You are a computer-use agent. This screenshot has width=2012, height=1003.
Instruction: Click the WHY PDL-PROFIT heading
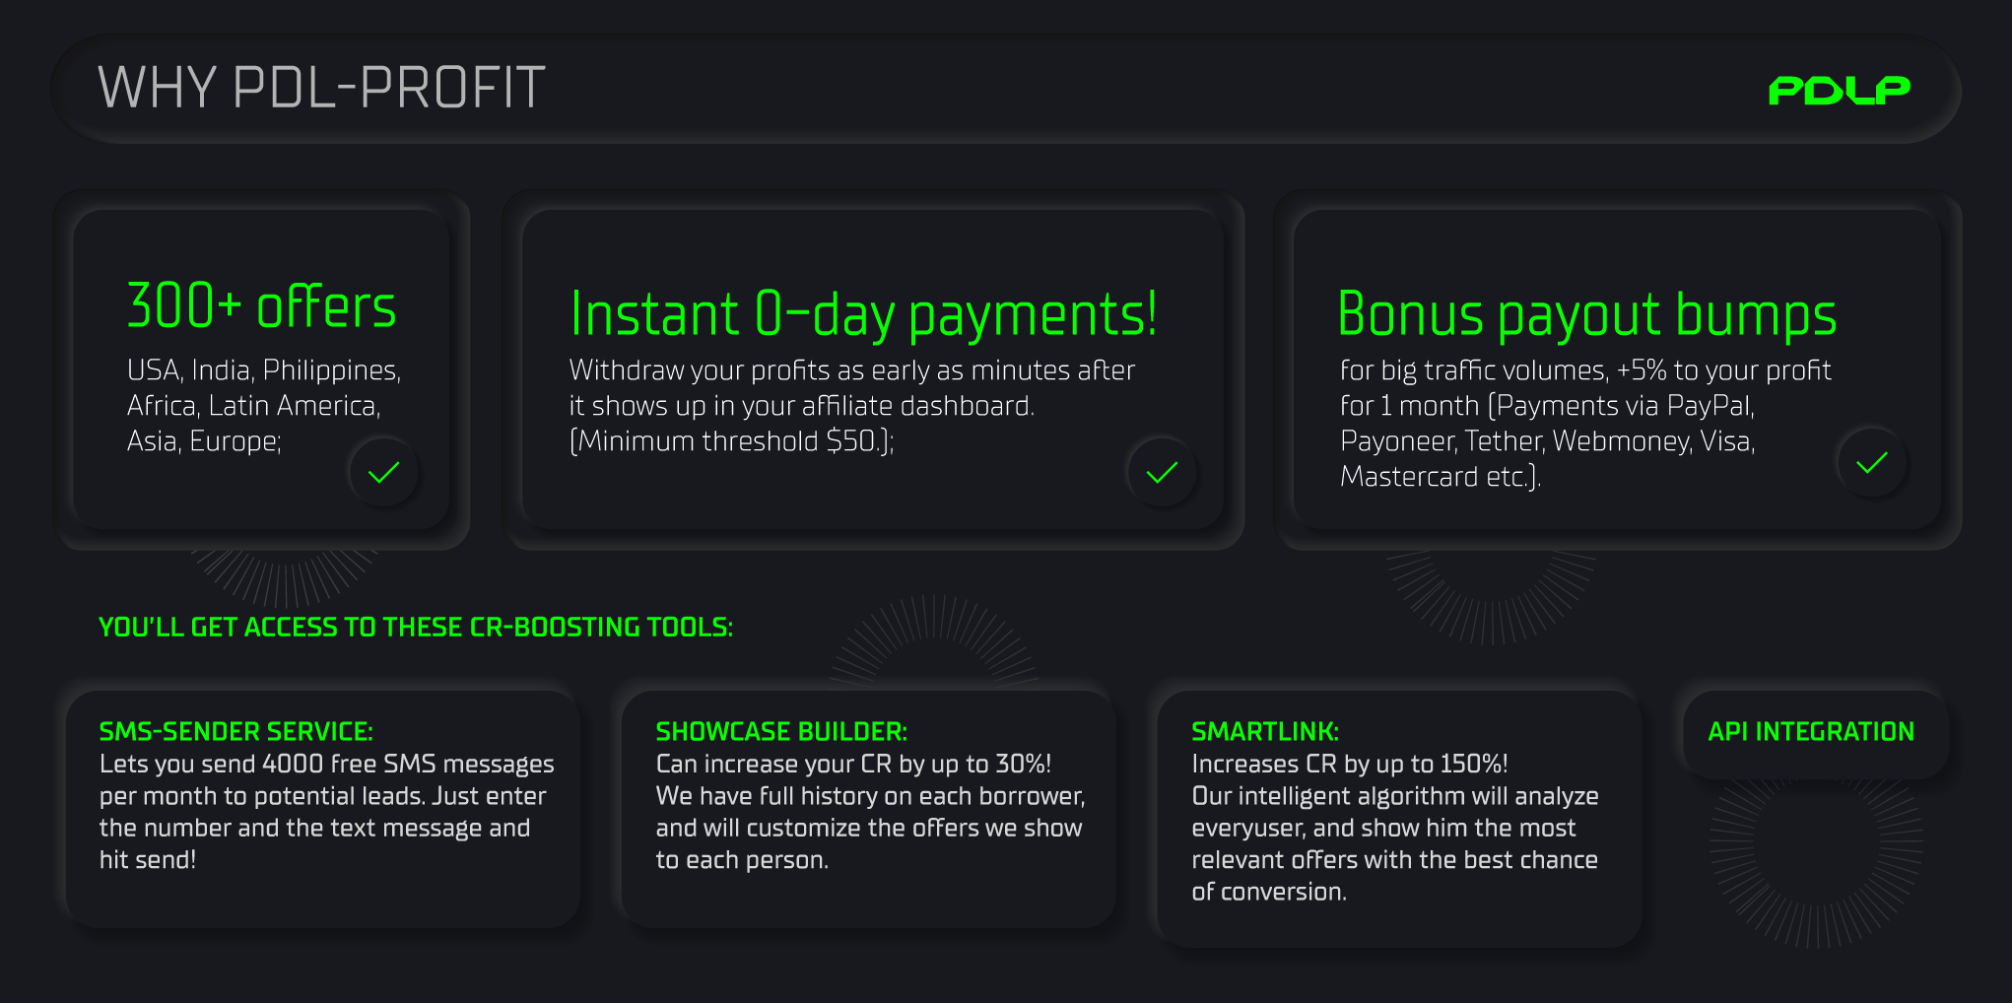coord(321,88)
